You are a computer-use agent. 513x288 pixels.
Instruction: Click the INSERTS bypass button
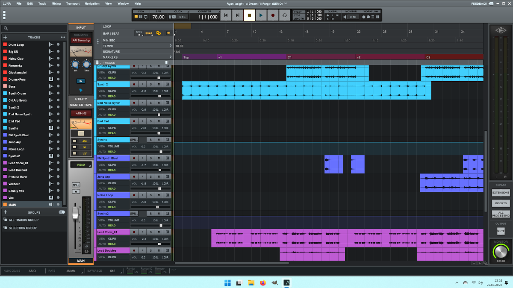(501, 203)
